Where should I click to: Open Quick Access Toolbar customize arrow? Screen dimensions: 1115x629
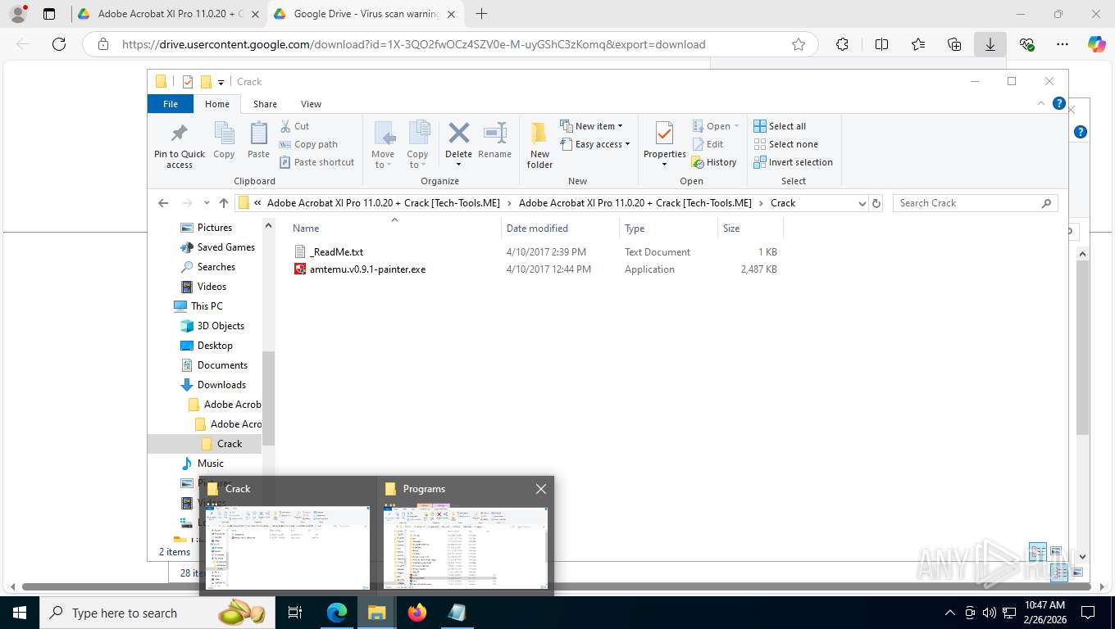pos(221,82)
